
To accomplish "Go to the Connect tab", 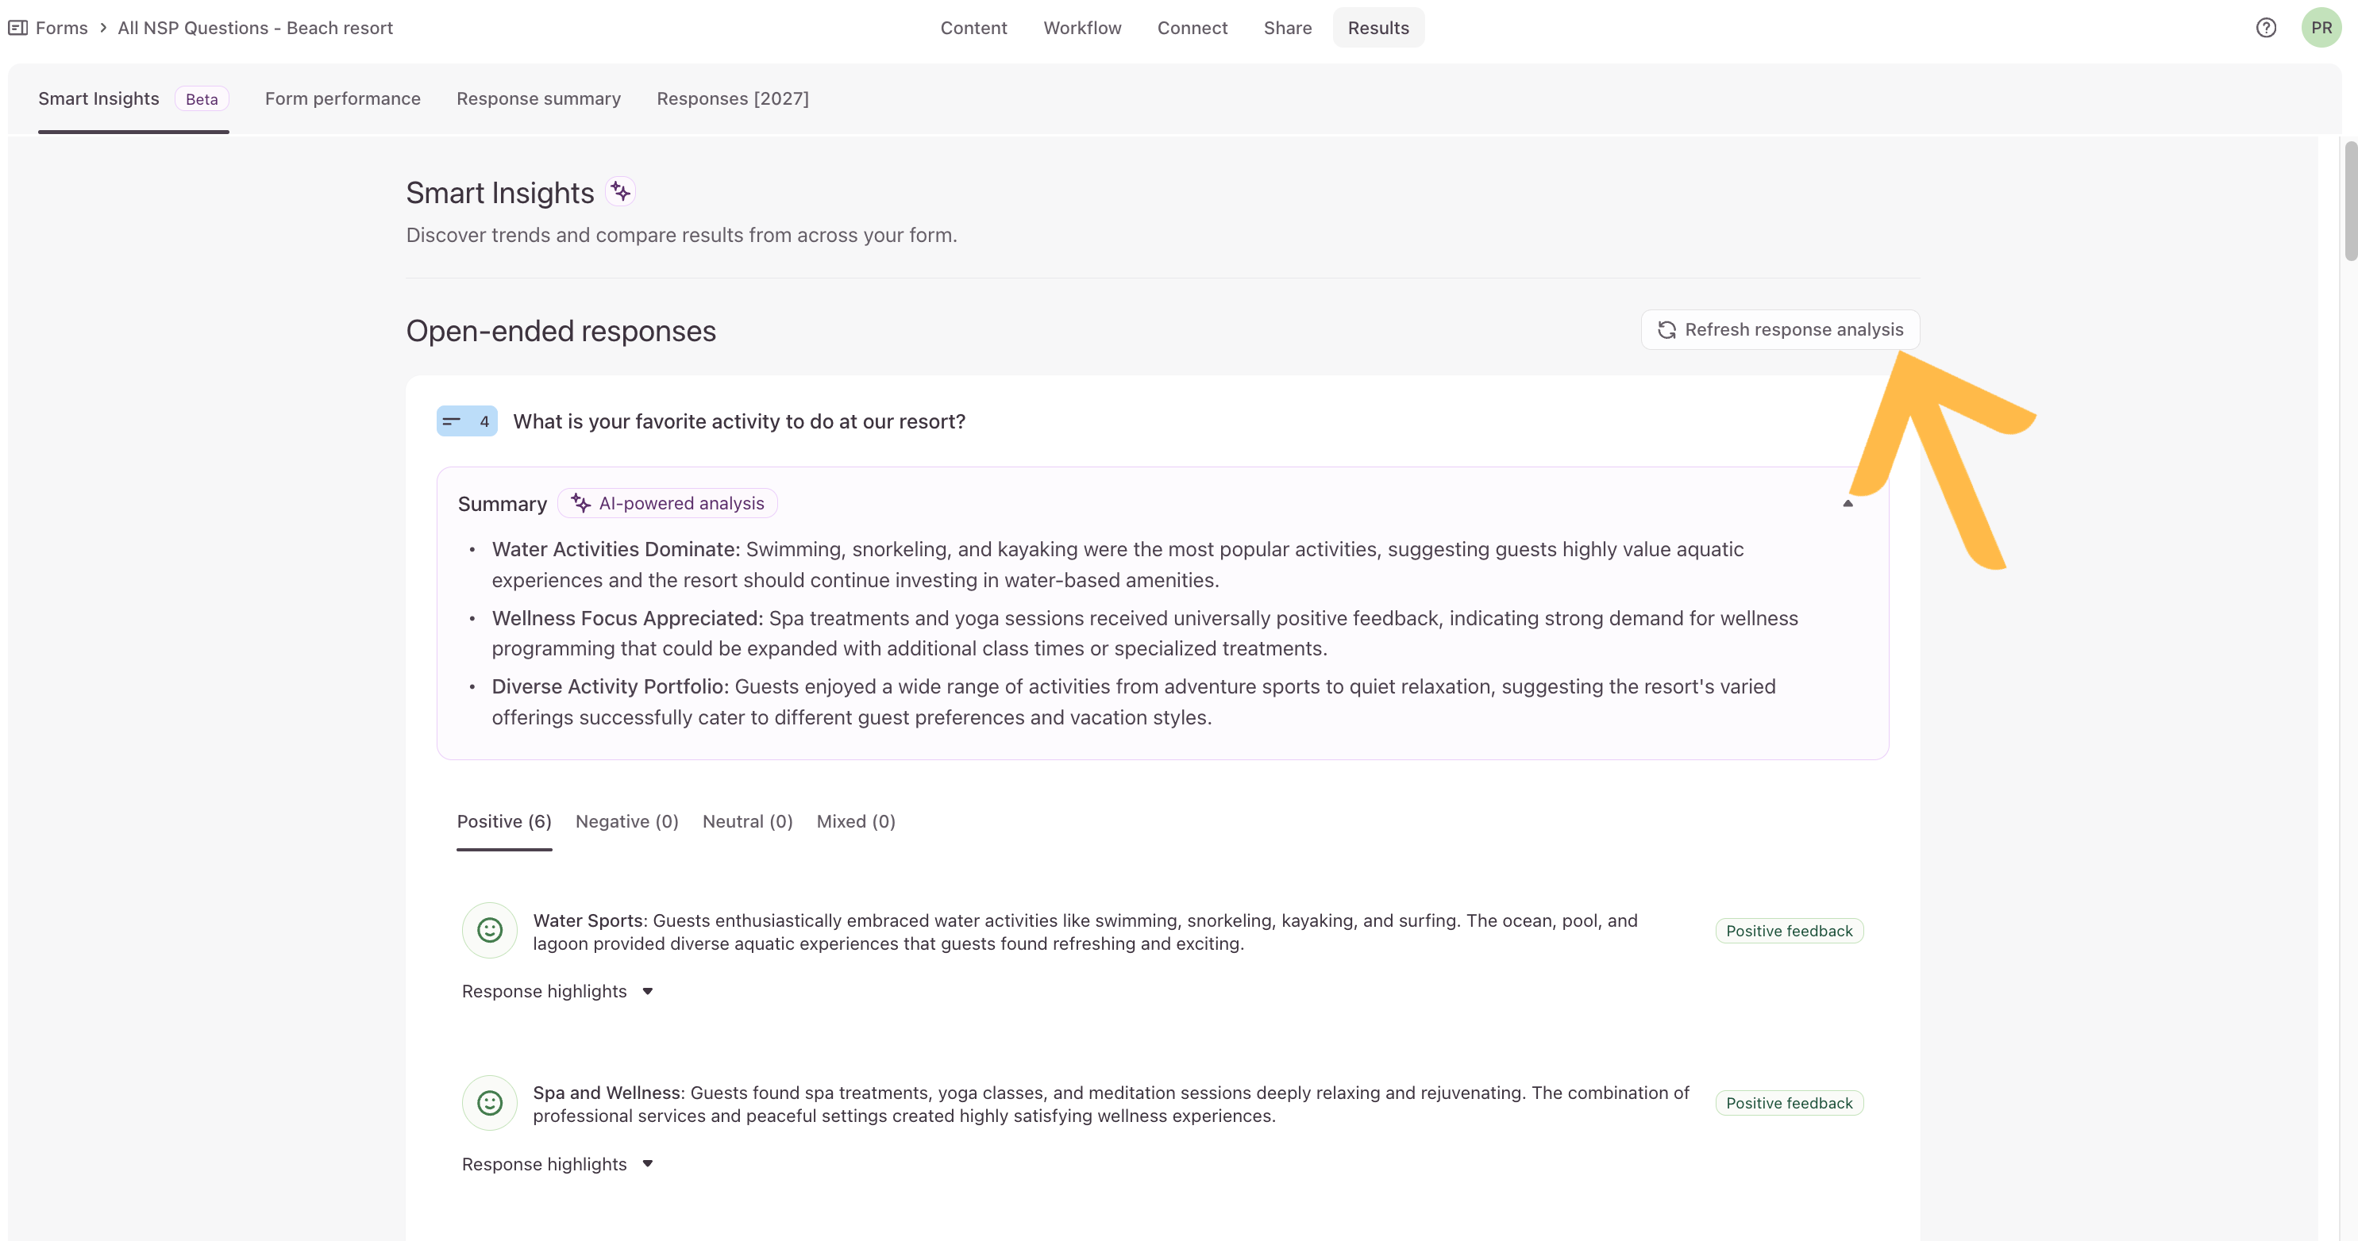I will [1192, 28].
